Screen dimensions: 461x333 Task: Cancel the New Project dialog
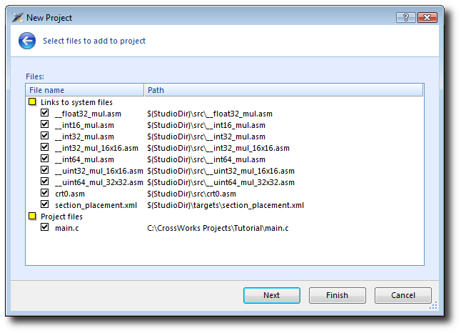click(403, 295)
